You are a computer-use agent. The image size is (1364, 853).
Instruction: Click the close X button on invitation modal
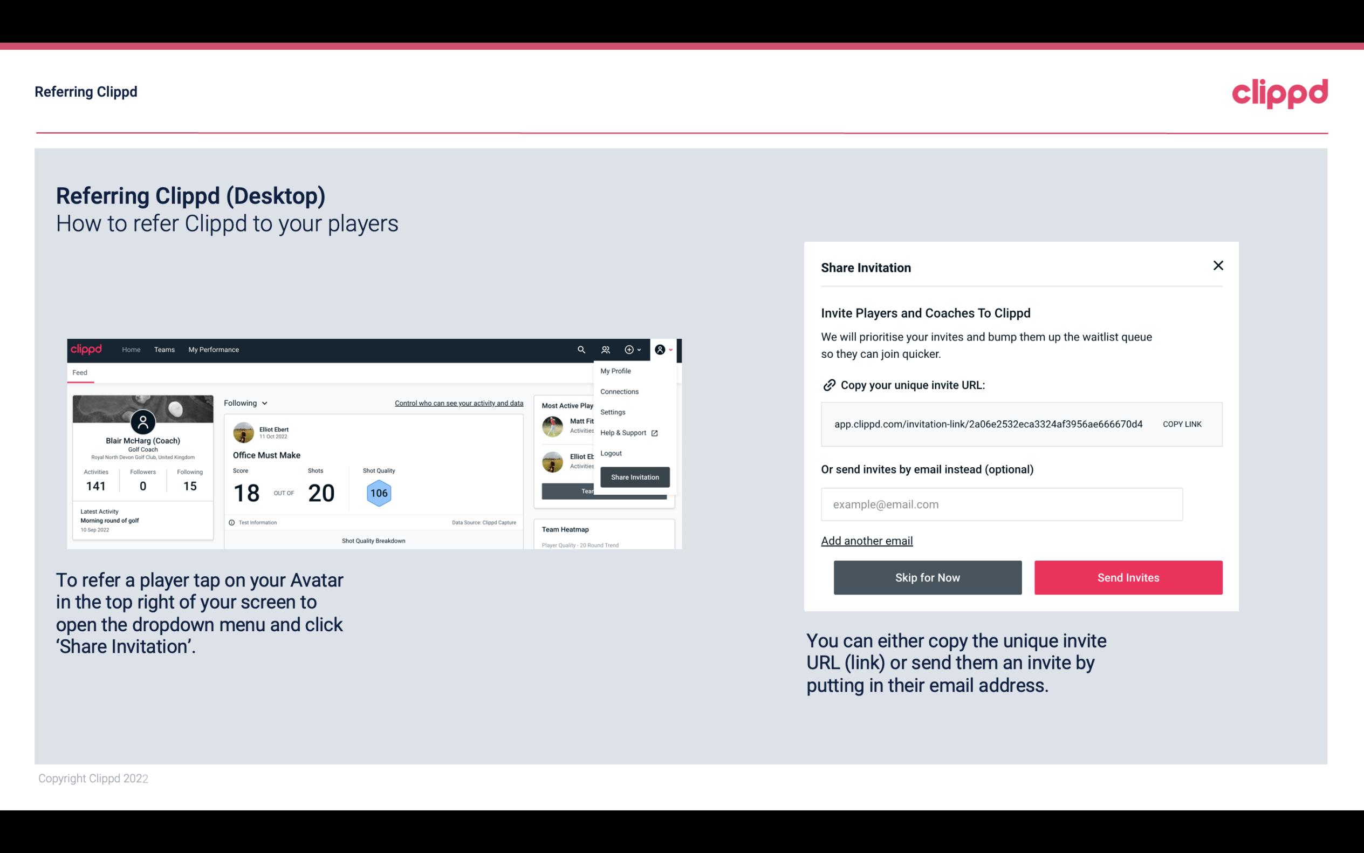pos(1218,265)
